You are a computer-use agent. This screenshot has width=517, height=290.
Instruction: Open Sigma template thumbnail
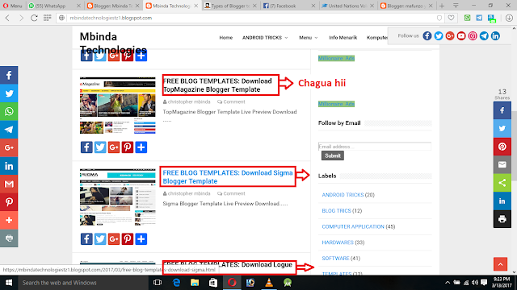[x=117, y=197]
